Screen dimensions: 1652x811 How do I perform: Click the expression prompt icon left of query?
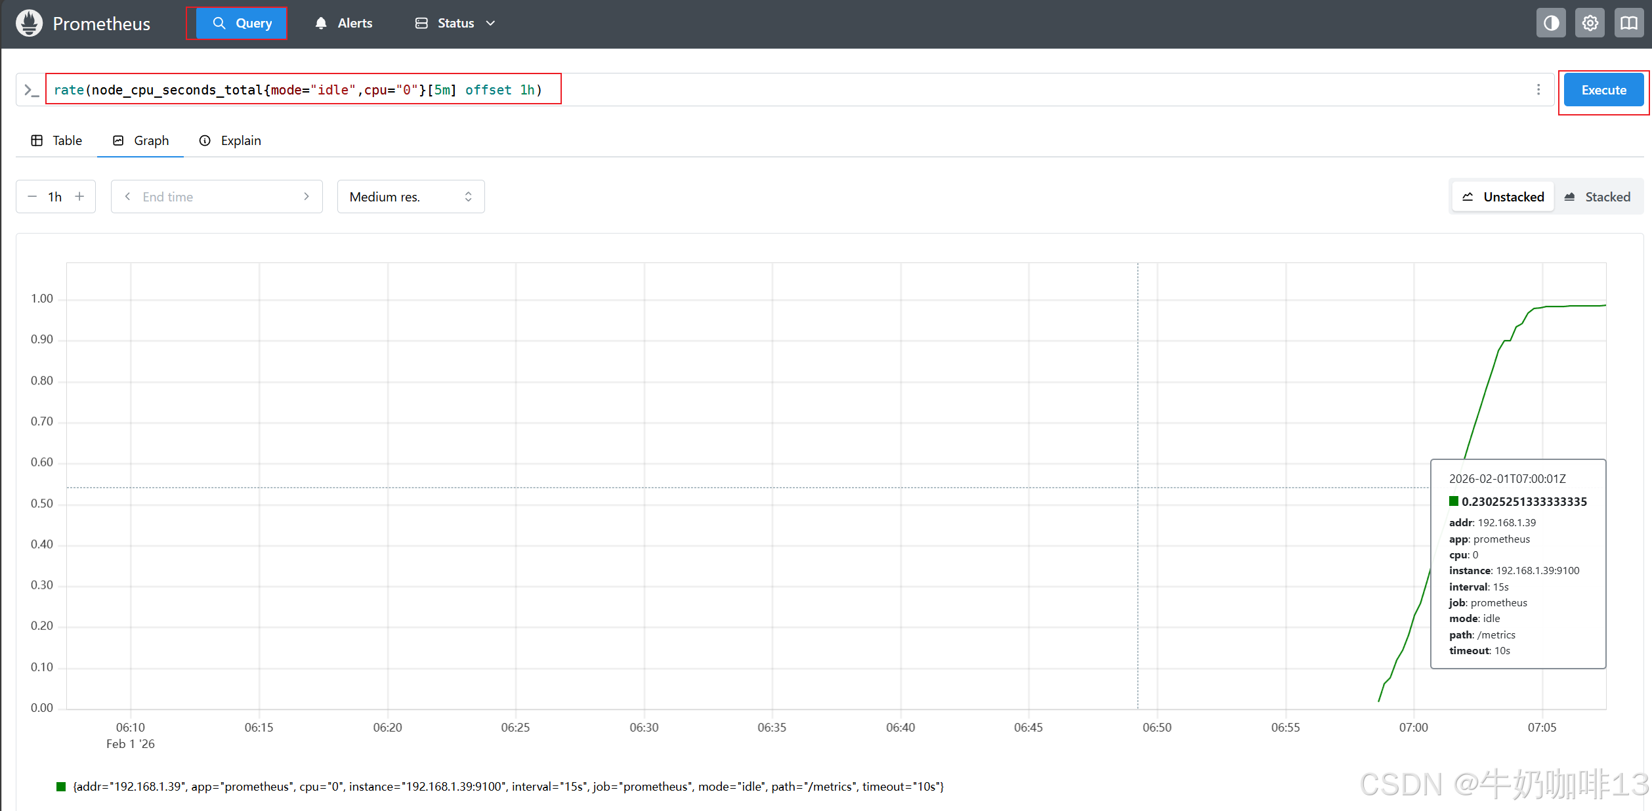click(x=31, y=90)
